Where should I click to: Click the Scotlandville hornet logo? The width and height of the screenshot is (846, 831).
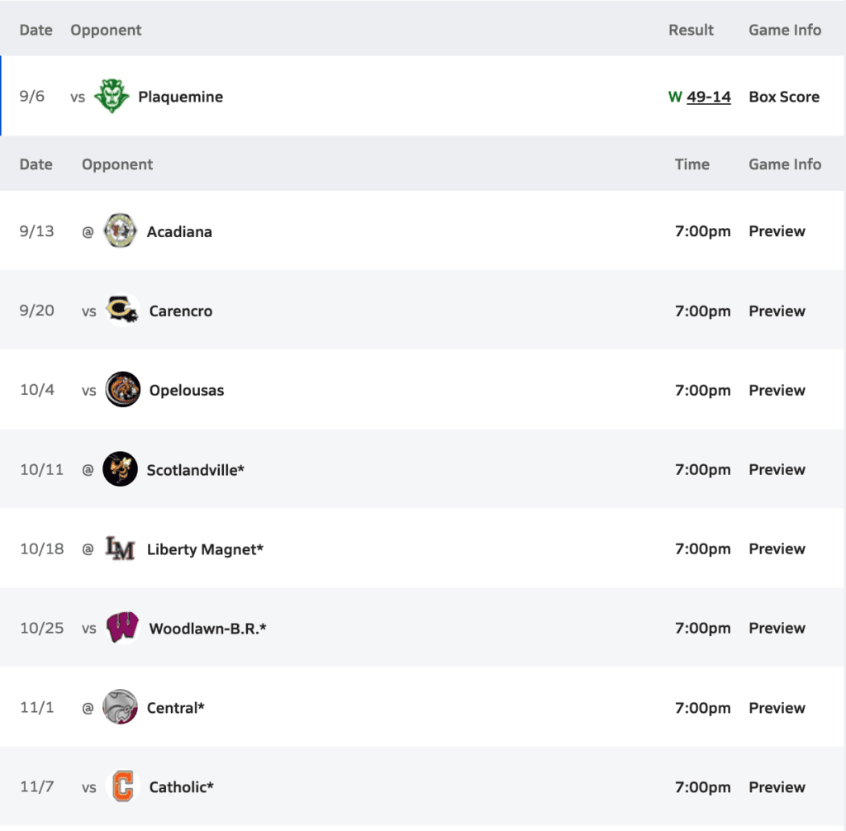[120, 469]
